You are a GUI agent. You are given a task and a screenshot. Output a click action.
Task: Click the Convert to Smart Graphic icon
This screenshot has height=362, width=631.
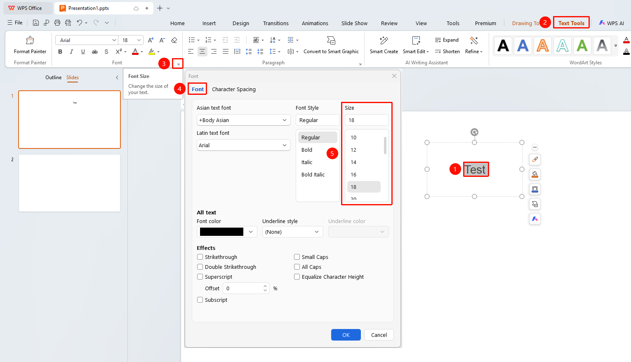tap(331, 40)
